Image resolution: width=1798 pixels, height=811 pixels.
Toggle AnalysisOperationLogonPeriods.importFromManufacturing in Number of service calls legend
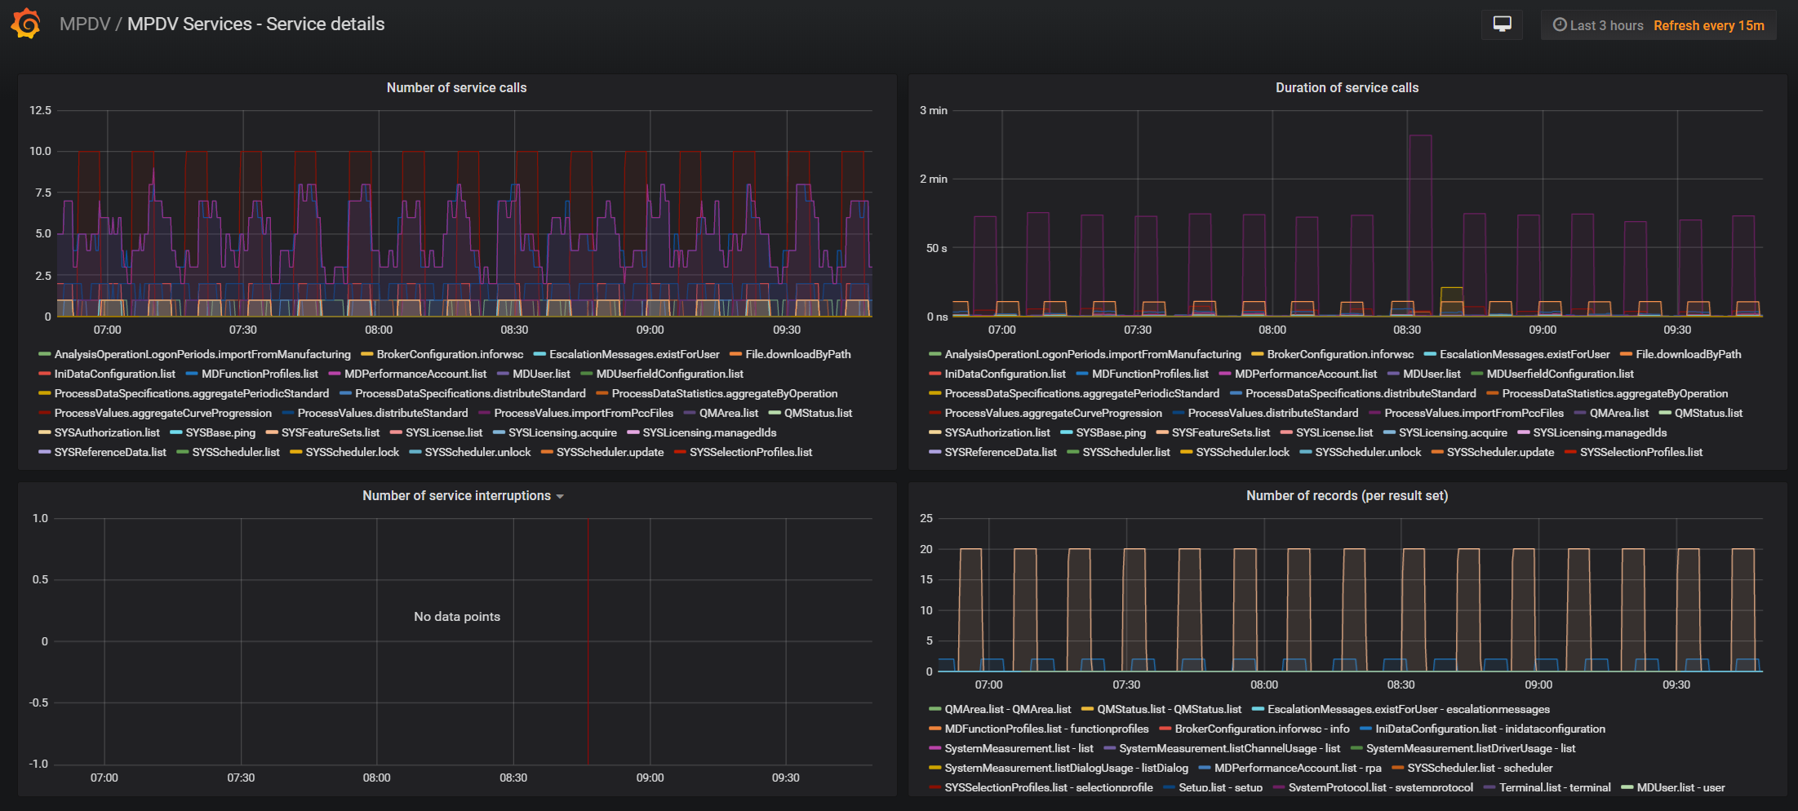point(202,354)
